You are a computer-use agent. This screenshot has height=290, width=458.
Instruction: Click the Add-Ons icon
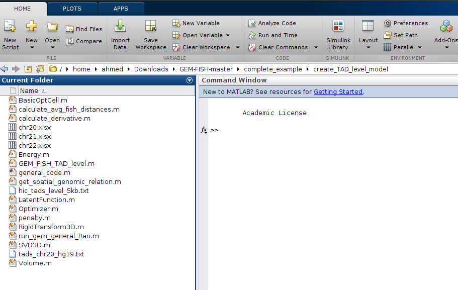[x=446, y=26]
